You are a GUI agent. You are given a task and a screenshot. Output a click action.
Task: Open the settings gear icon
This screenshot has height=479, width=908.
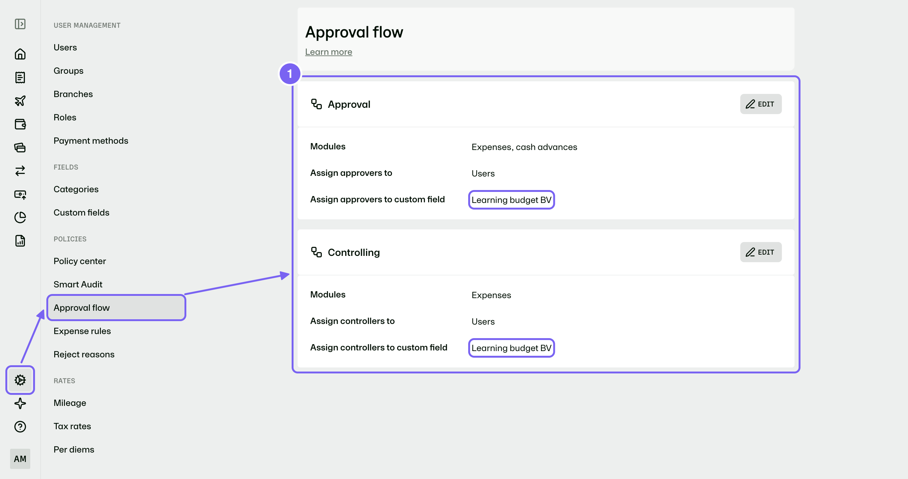(20, 380)
